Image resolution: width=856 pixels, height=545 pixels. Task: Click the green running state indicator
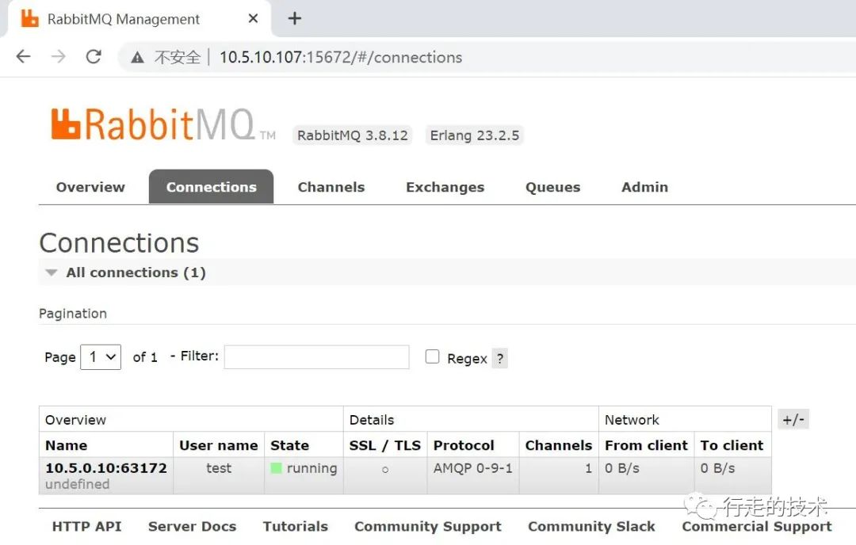pos(277,468)
